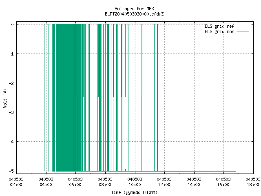This screenshot has height=196, width=261.
Task: Click the y-axis tick label 0
Action: tap(13, 24)
